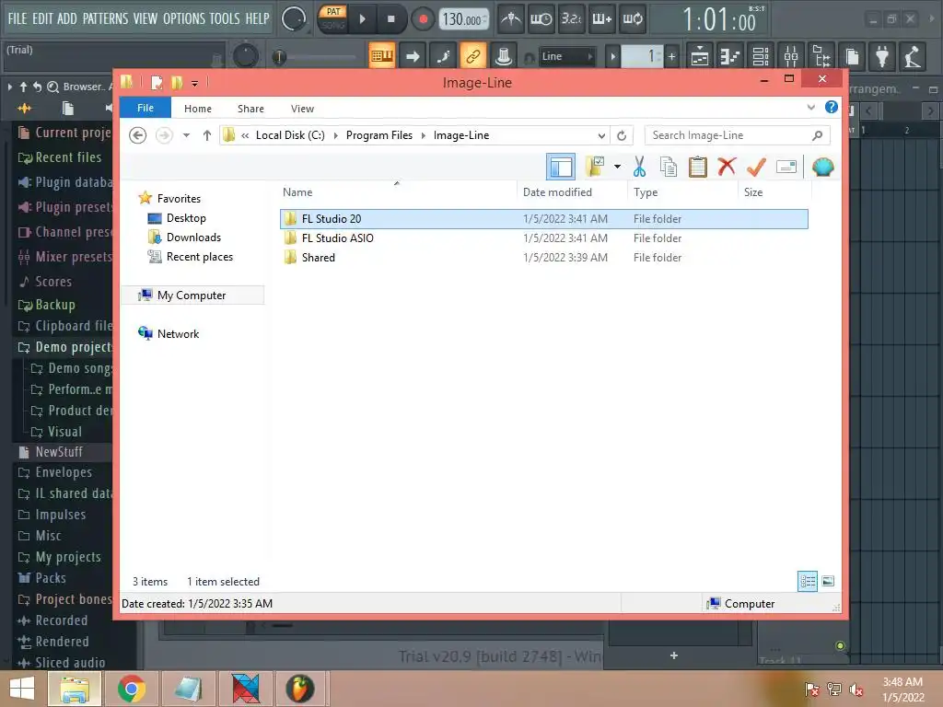This screenshot has width=943, height=707.
Task: Expand Plugin database in the browser
Action: [x=64, y=182]
